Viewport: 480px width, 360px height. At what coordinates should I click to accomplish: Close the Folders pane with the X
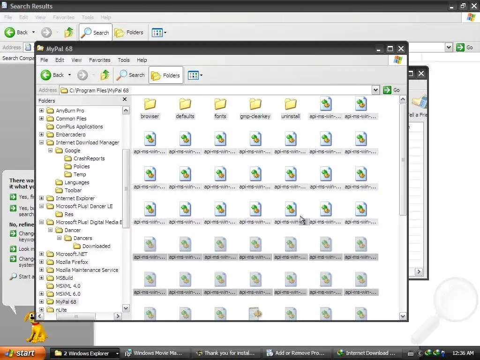point(125,99)
